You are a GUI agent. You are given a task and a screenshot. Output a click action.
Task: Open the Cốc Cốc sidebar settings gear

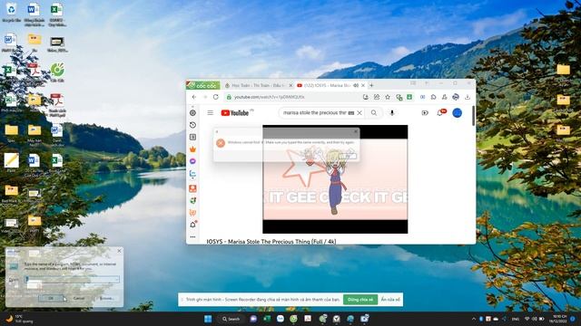[x=192, y=112]
